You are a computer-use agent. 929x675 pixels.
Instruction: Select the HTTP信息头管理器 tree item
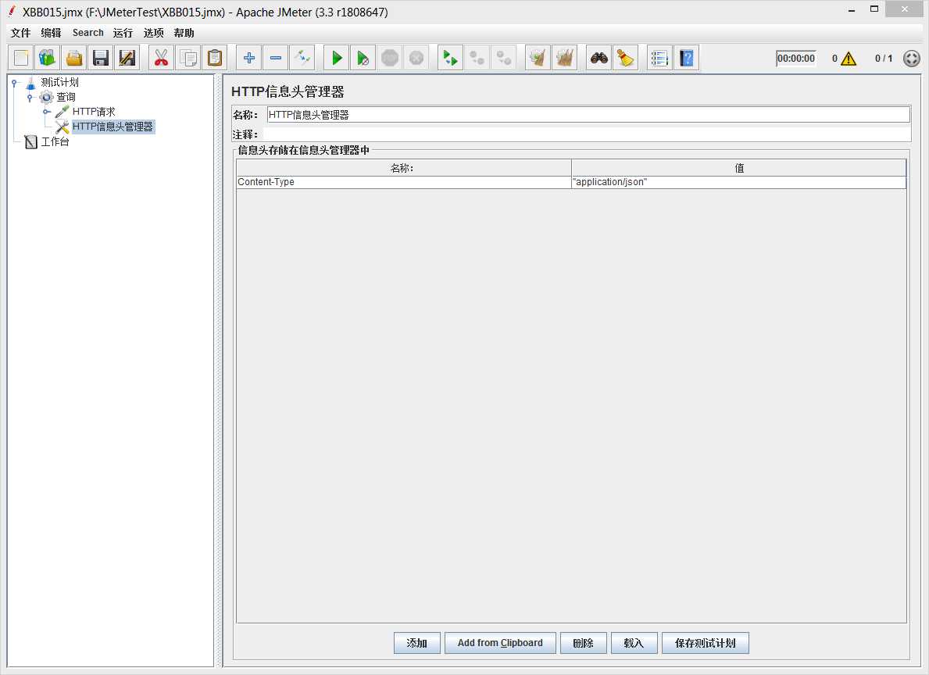(x=113, y=127)
